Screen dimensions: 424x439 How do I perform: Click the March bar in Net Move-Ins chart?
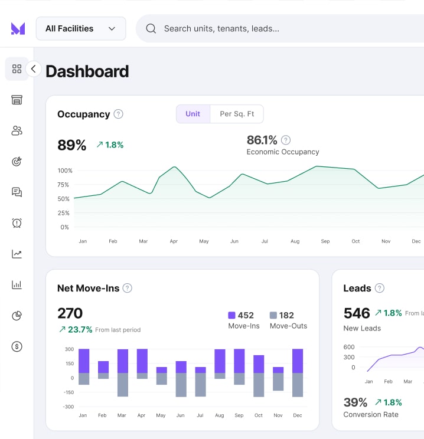[123, 373]
